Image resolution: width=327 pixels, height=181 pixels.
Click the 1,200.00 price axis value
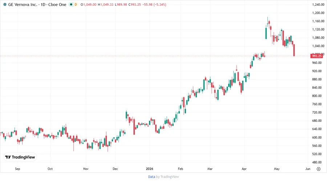(x=318, y=13)
